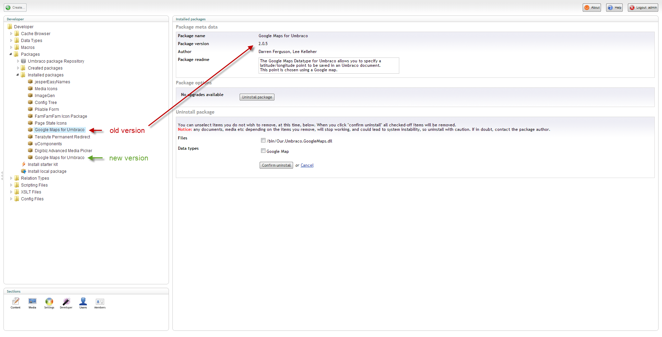Click the Developer section icon
This screenshot has height=337, width=662.
[x=66, y=302]
